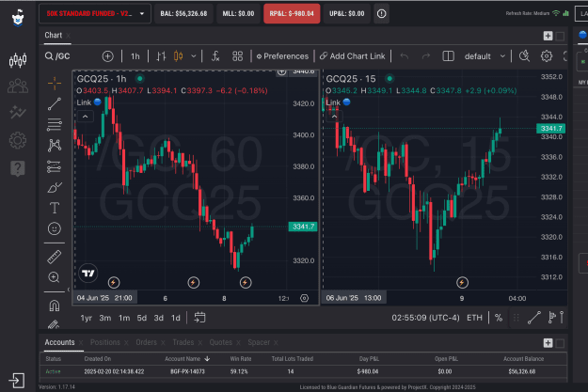
Task: Switch to the Trades tab
Action: tap(183, 342)
